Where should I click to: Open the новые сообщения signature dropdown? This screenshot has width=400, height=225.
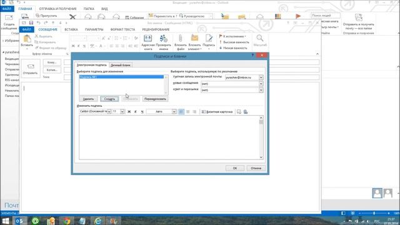261,84
